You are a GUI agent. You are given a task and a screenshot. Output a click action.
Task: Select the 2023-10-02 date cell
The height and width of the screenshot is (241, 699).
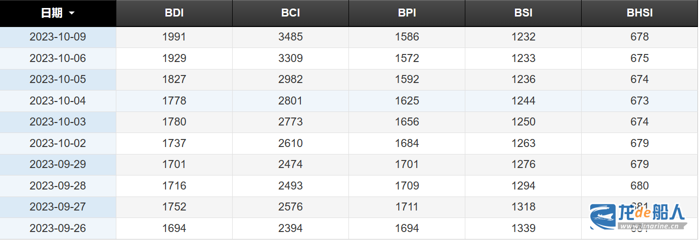coord(58,143)
